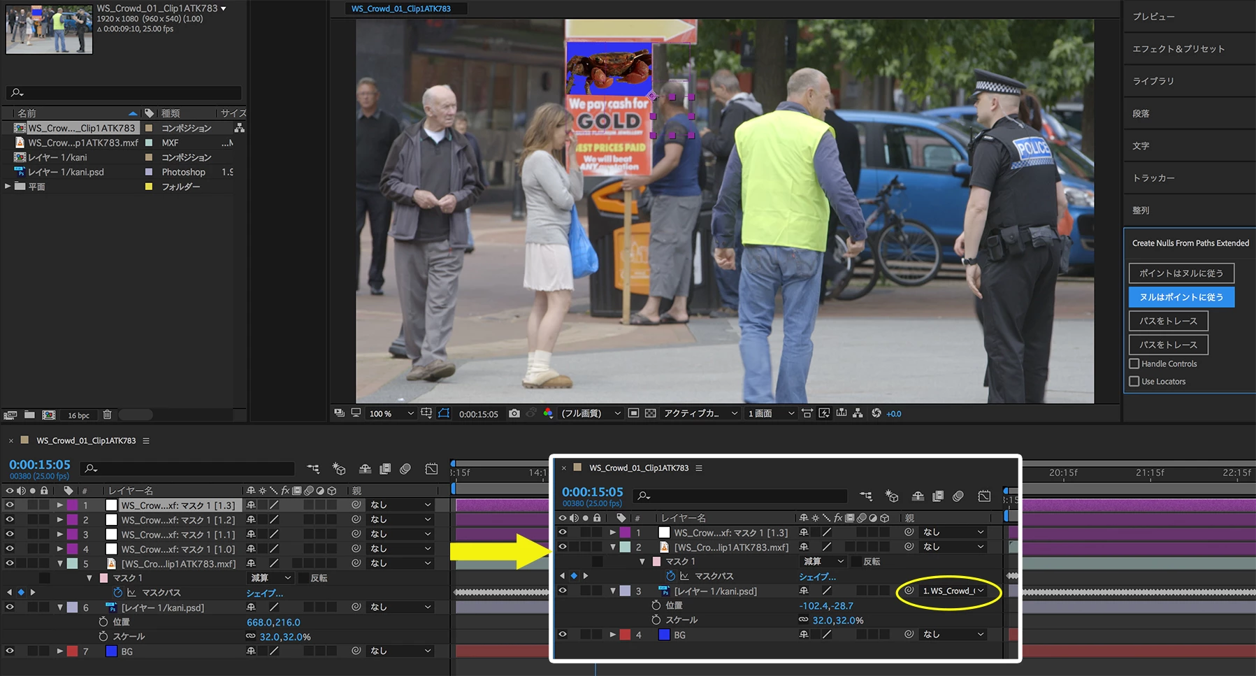
Task: Click the fast previews lightning icon in viewer
Action: [x=825, y=413]
